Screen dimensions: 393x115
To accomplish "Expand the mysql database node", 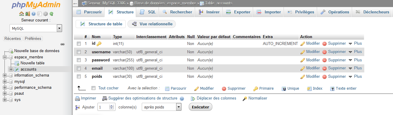I will (4, 82).
